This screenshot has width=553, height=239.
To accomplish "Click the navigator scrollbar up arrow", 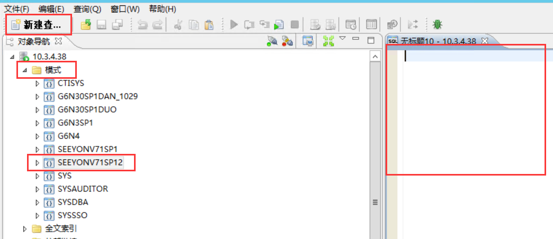I will point(375,57).
